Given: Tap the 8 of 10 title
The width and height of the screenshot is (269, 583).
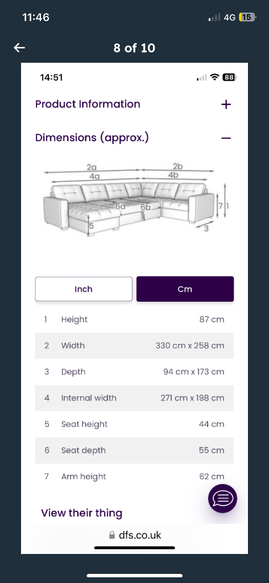Looking at the screenshot, I should tap(134, 48).
